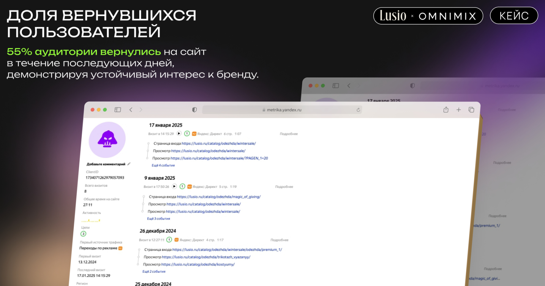
Task: Open the 'Страница входа' wintersale link under 17 января
Action: pos(219,143)
